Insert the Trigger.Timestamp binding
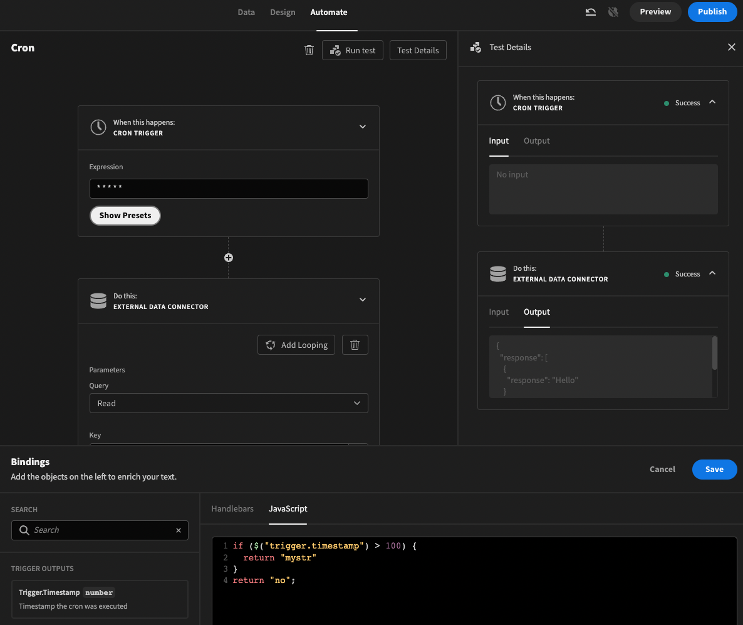This screenshot has height=625, width=743. [x=100, y=599]
